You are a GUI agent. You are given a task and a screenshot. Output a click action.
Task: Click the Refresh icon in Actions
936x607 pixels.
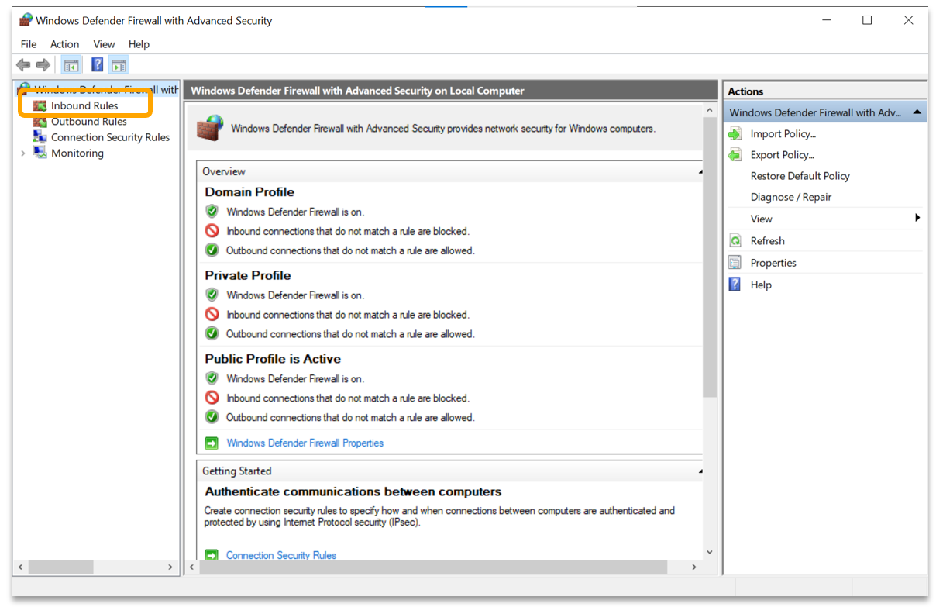click(x=735, y=241)
